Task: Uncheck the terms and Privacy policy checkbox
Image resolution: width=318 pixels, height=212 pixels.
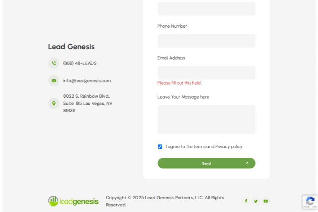Action: point(160,147)
